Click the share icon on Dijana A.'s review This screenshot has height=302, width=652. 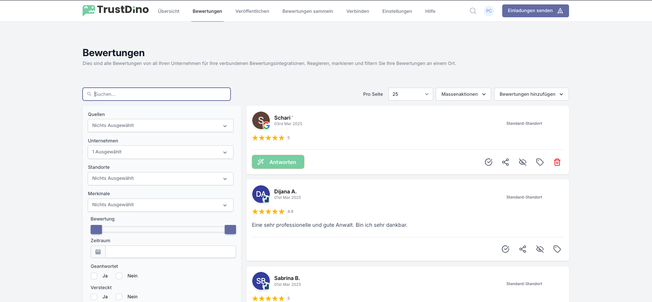pos(523,249)
